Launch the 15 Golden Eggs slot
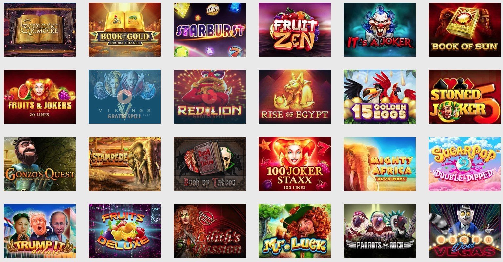 pos(380,97)
